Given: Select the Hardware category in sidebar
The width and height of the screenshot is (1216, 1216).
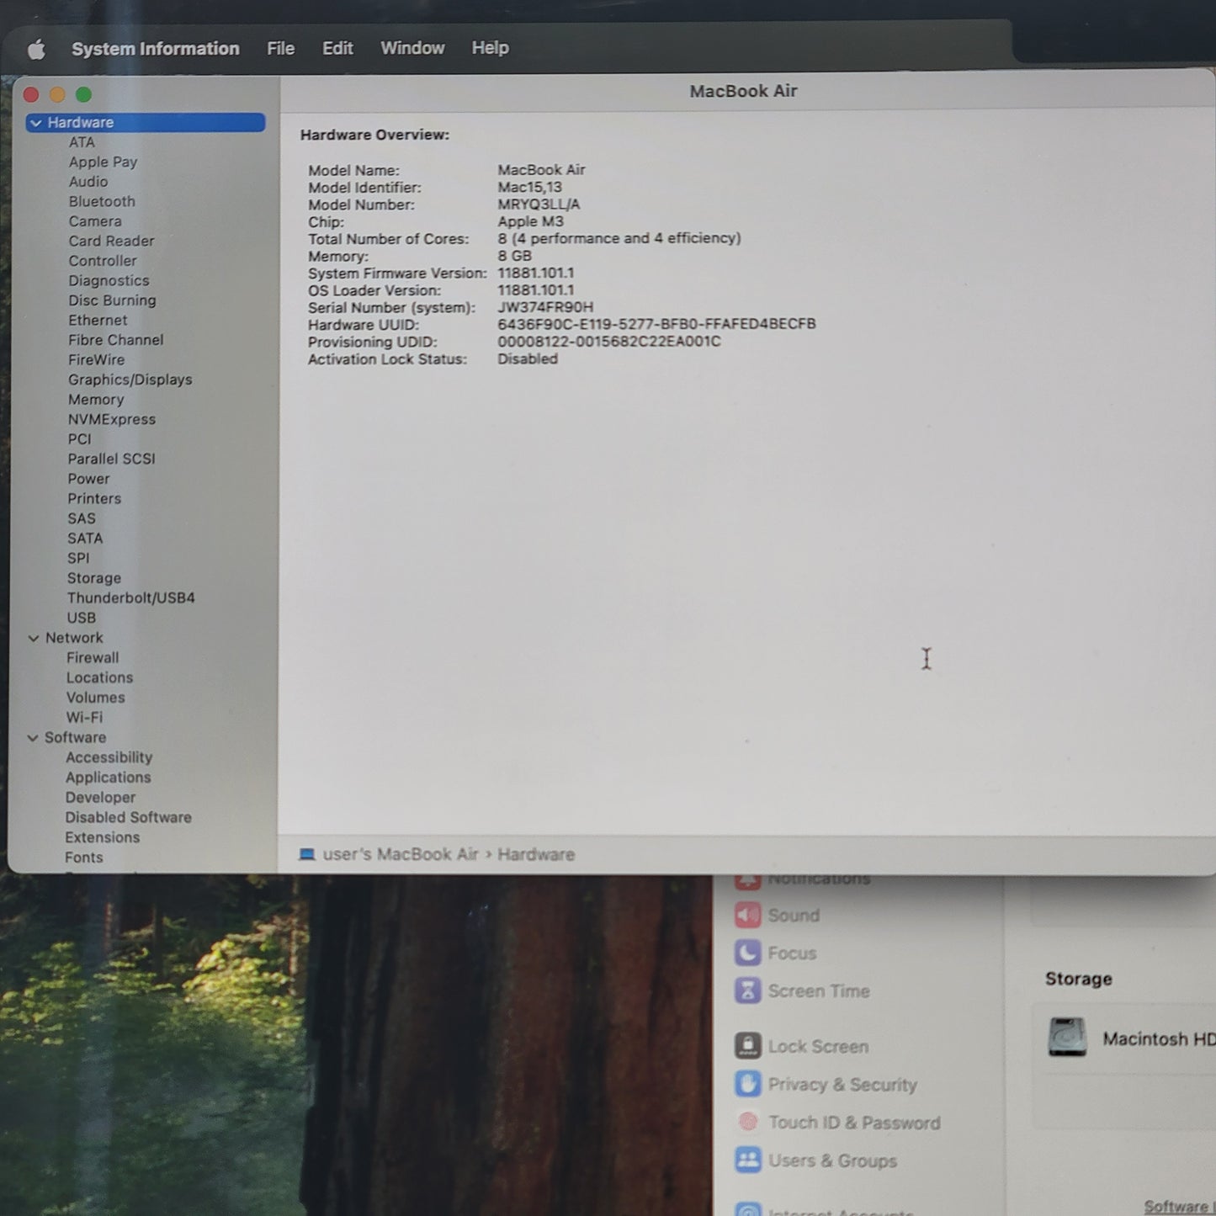Looking at the screenshot, I should (x=146, y=123).
